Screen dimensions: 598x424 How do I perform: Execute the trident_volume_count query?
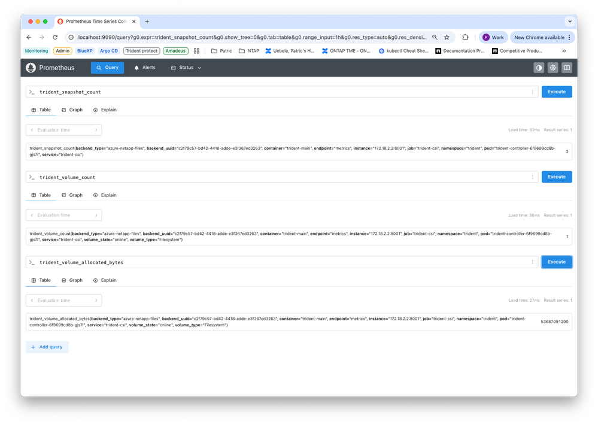[557, 177]
